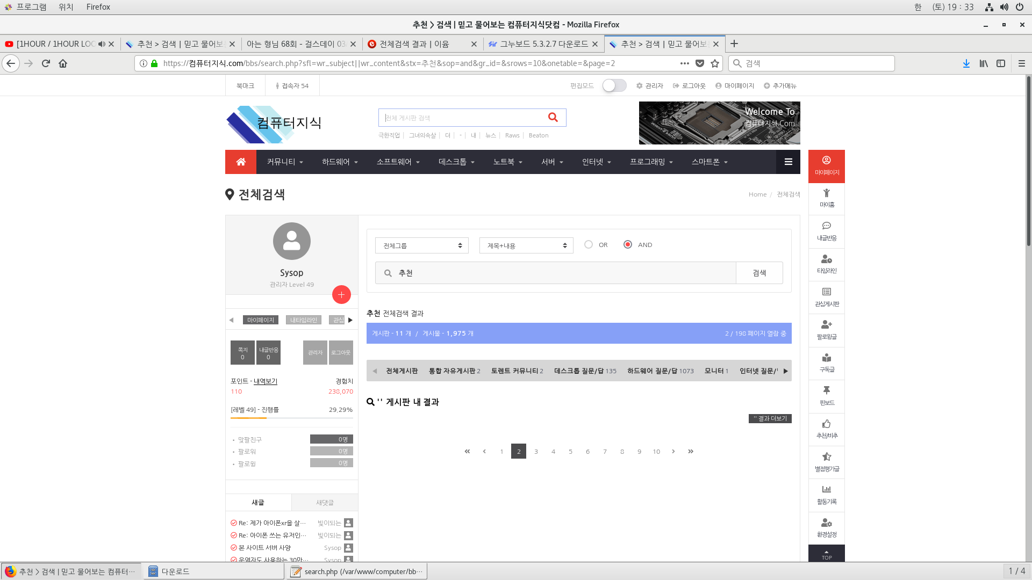Screen dimensions: 1032x580
Task: Open 내글반응 in the right sidebar
Action: (827, 231)
